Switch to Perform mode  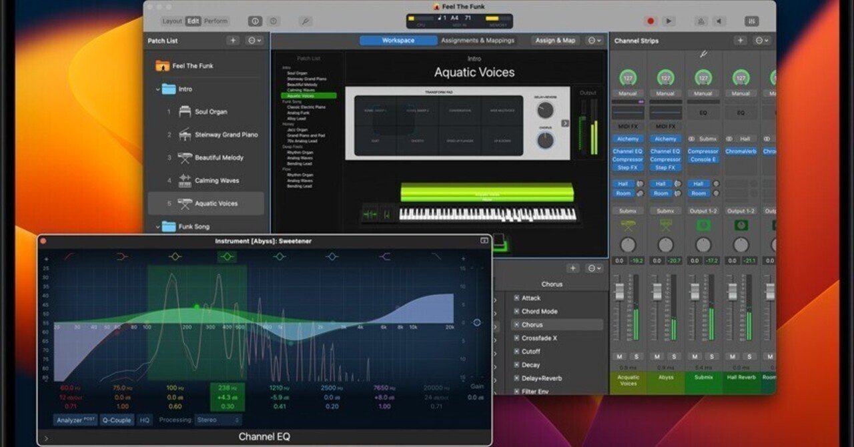(217, 21)
